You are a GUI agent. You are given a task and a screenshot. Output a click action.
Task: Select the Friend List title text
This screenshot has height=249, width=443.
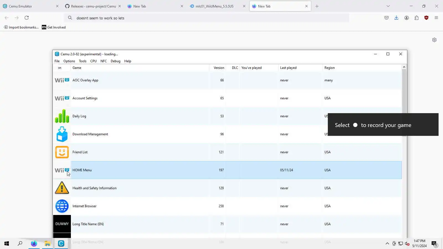click(x=80, y=152)
